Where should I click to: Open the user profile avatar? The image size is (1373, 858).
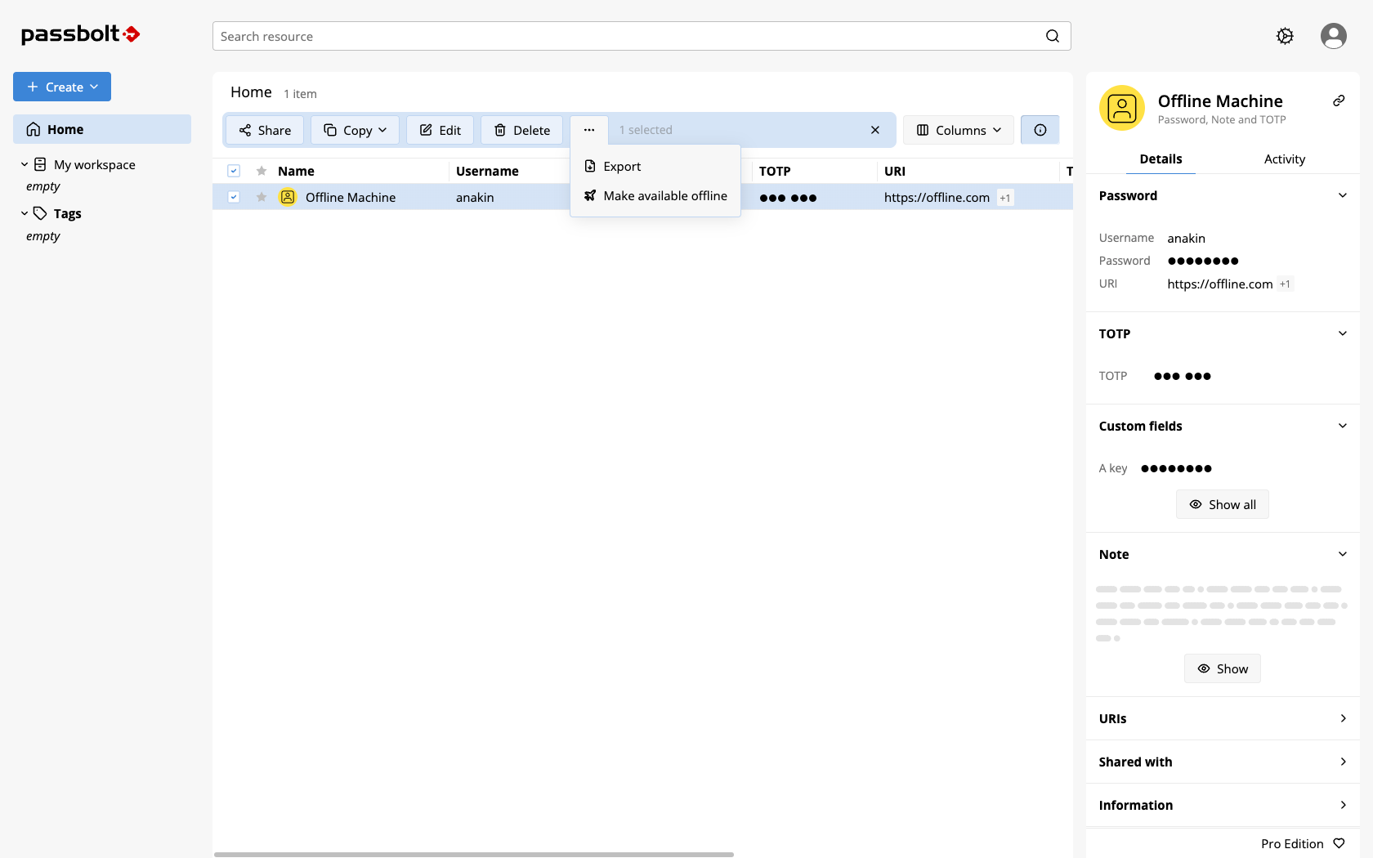(1334, 36)
